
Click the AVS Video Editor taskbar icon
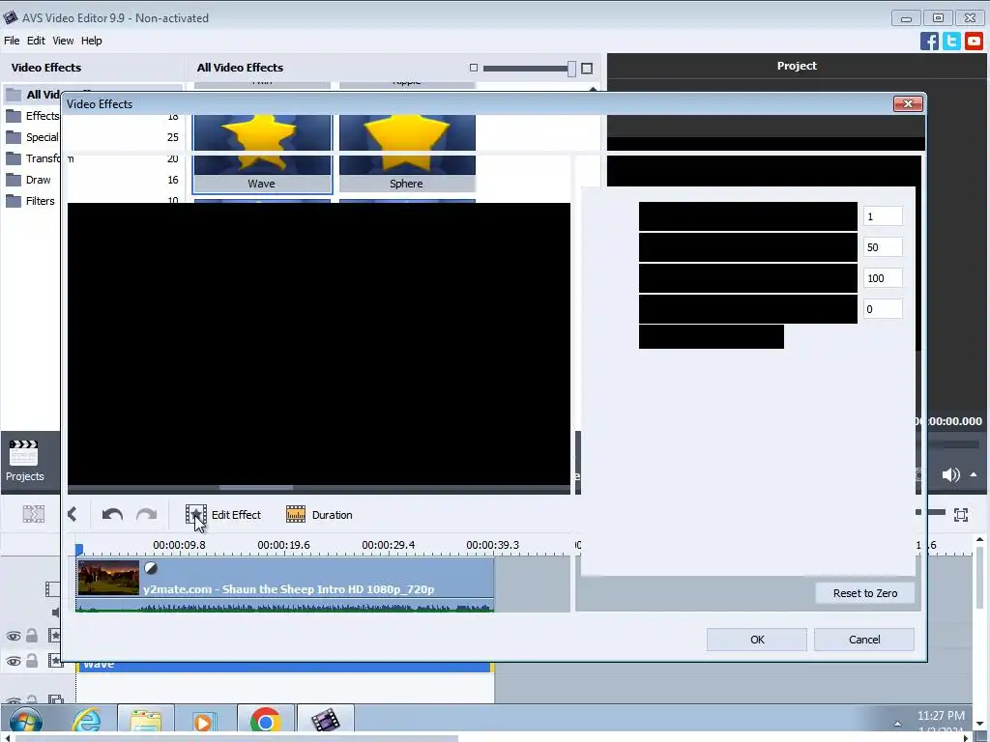click(x=325, y=721)
